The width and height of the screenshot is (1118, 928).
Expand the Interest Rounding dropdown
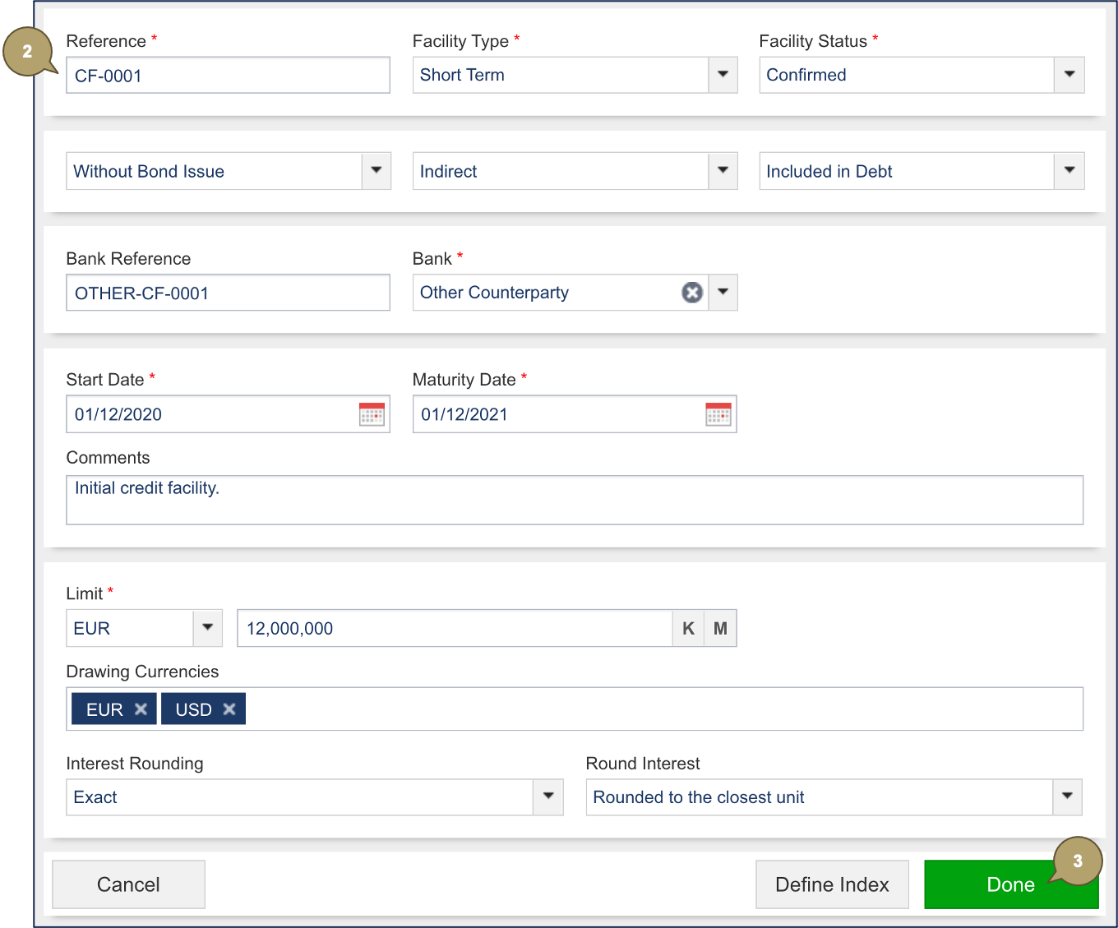coord(547,797)
